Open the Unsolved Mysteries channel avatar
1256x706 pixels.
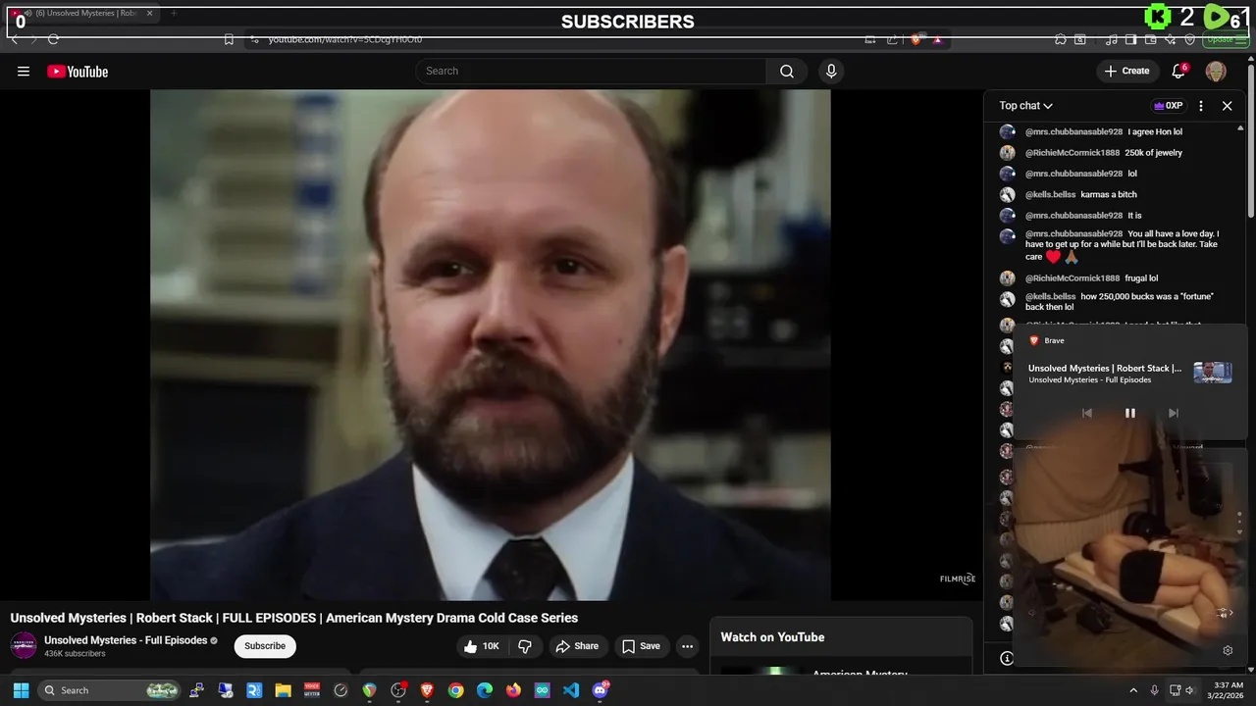pyautogui.click(x=24, y=645)
